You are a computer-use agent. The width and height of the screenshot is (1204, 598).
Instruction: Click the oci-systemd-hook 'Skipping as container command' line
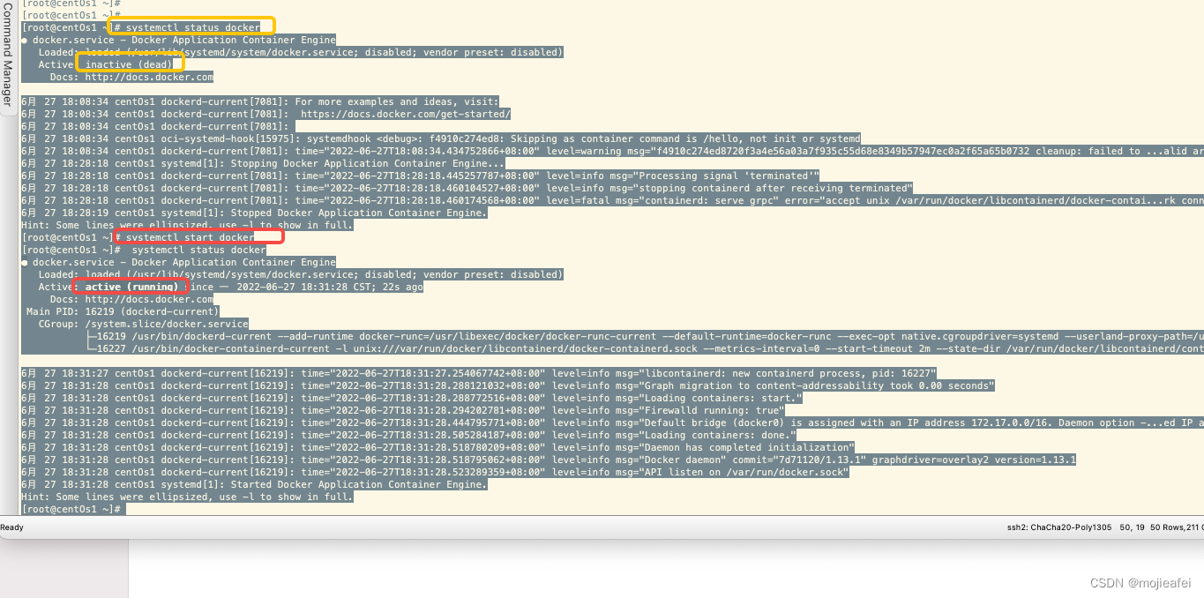(441, 138)
